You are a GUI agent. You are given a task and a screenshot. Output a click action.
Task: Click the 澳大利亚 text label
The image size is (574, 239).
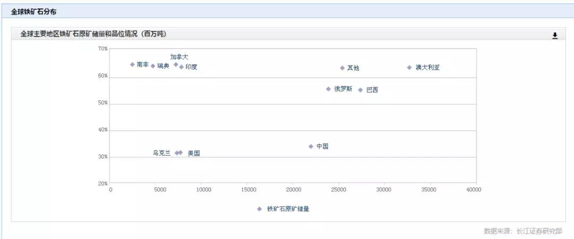click(427, 67)
